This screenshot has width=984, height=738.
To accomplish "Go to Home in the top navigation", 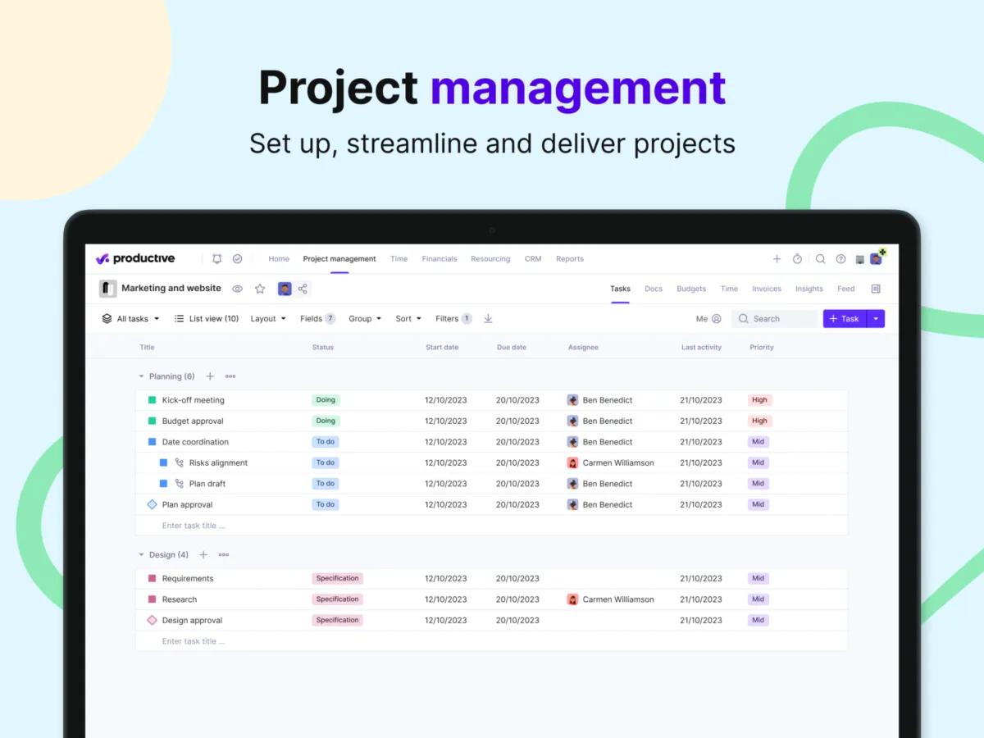I will (x=279, y=259).
